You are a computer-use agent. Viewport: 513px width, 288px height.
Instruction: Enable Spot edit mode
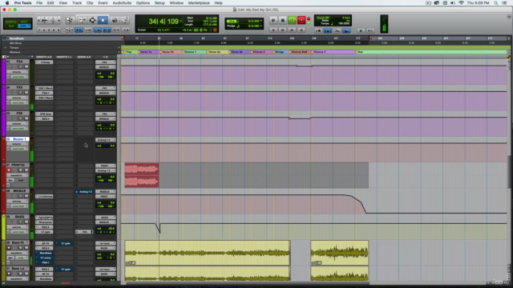[24, 22]
